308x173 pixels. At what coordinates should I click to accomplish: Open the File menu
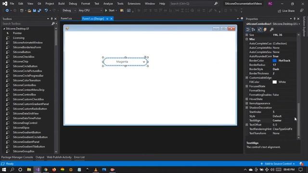pyautogui.click(x=12, y=4)
